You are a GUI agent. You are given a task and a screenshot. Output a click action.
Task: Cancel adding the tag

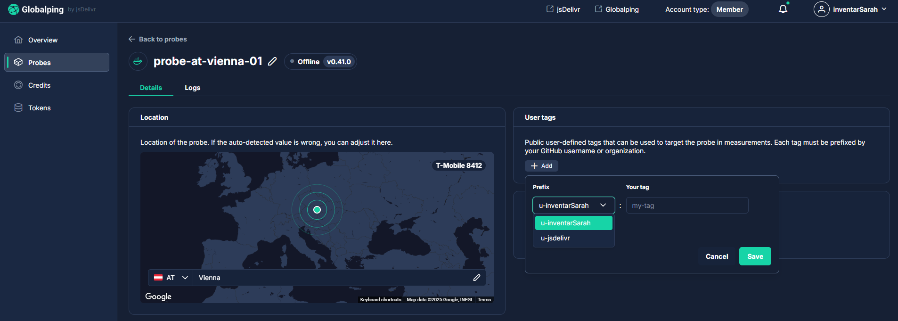[x=717, y=256]
